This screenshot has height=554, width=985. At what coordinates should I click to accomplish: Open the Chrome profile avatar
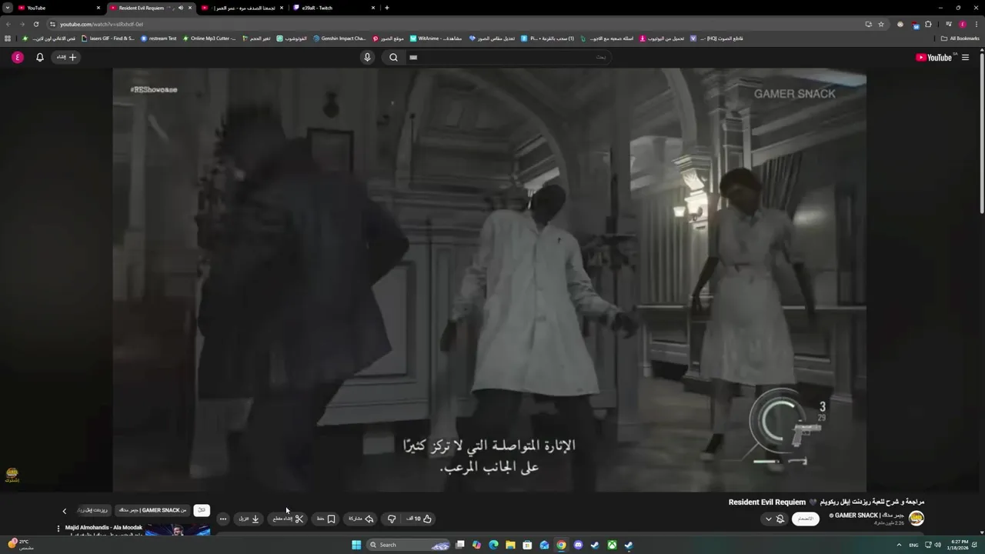coord(962,24)
